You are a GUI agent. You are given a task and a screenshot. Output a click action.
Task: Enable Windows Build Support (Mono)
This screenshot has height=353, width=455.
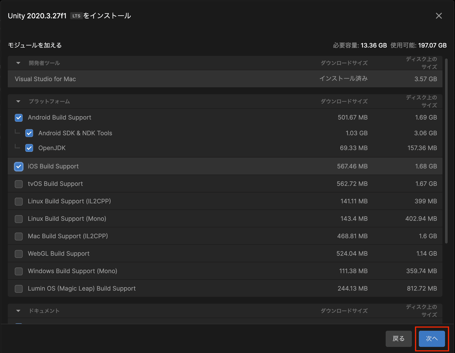point(19,271)
